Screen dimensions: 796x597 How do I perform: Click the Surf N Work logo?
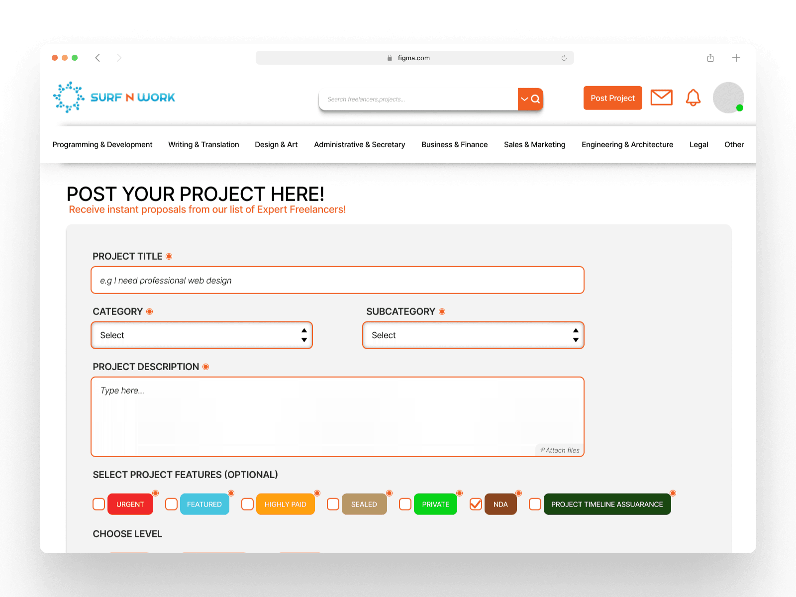click(113, 97)
